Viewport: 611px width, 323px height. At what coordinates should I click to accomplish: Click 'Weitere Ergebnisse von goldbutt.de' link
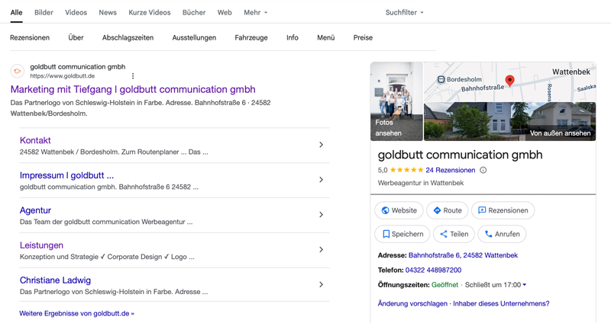pyautogui.click(x=76, y=313)
